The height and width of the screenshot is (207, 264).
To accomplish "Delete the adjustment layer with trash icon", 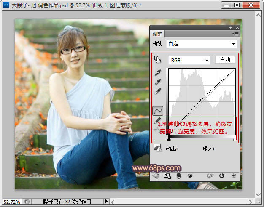I will (x=234, y=176).
